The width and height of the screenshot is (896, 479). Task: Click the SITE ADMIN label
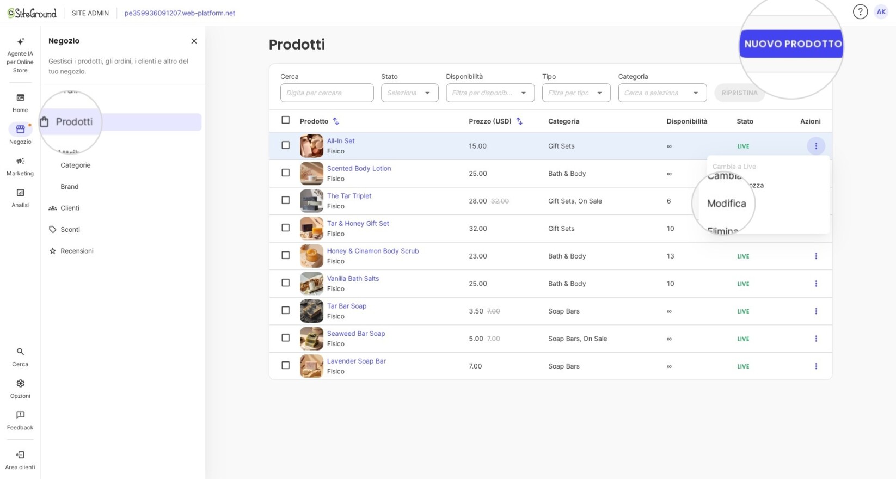[90, 13]
